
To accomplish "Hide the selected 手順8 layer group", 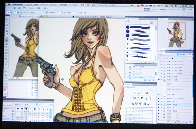I will pos(159,104).
